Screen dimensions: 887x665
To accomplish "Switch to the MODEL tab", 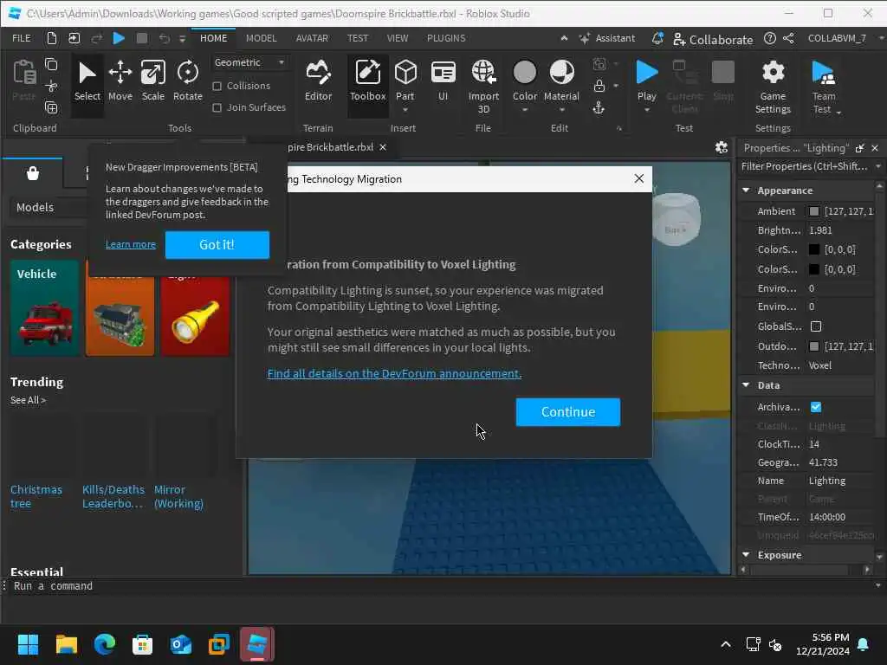I will click(x=261, y=38).
